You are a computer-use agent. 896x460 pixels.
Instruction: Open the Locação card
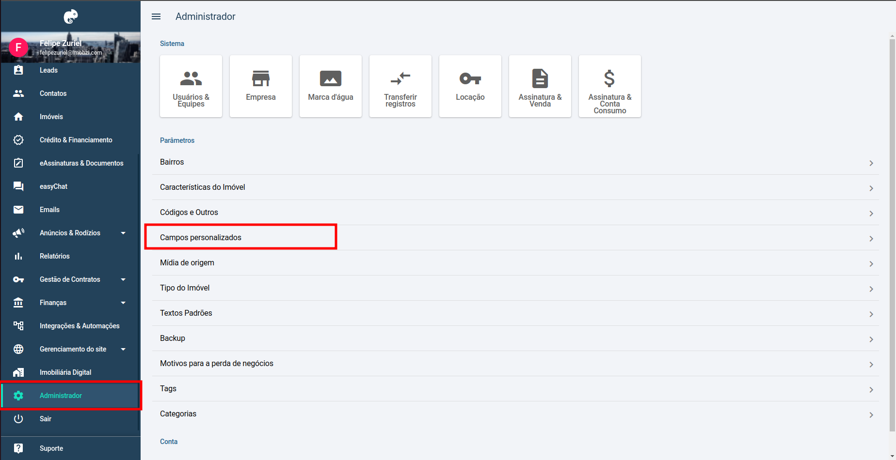pyautogui.click(x=470, y=86)
